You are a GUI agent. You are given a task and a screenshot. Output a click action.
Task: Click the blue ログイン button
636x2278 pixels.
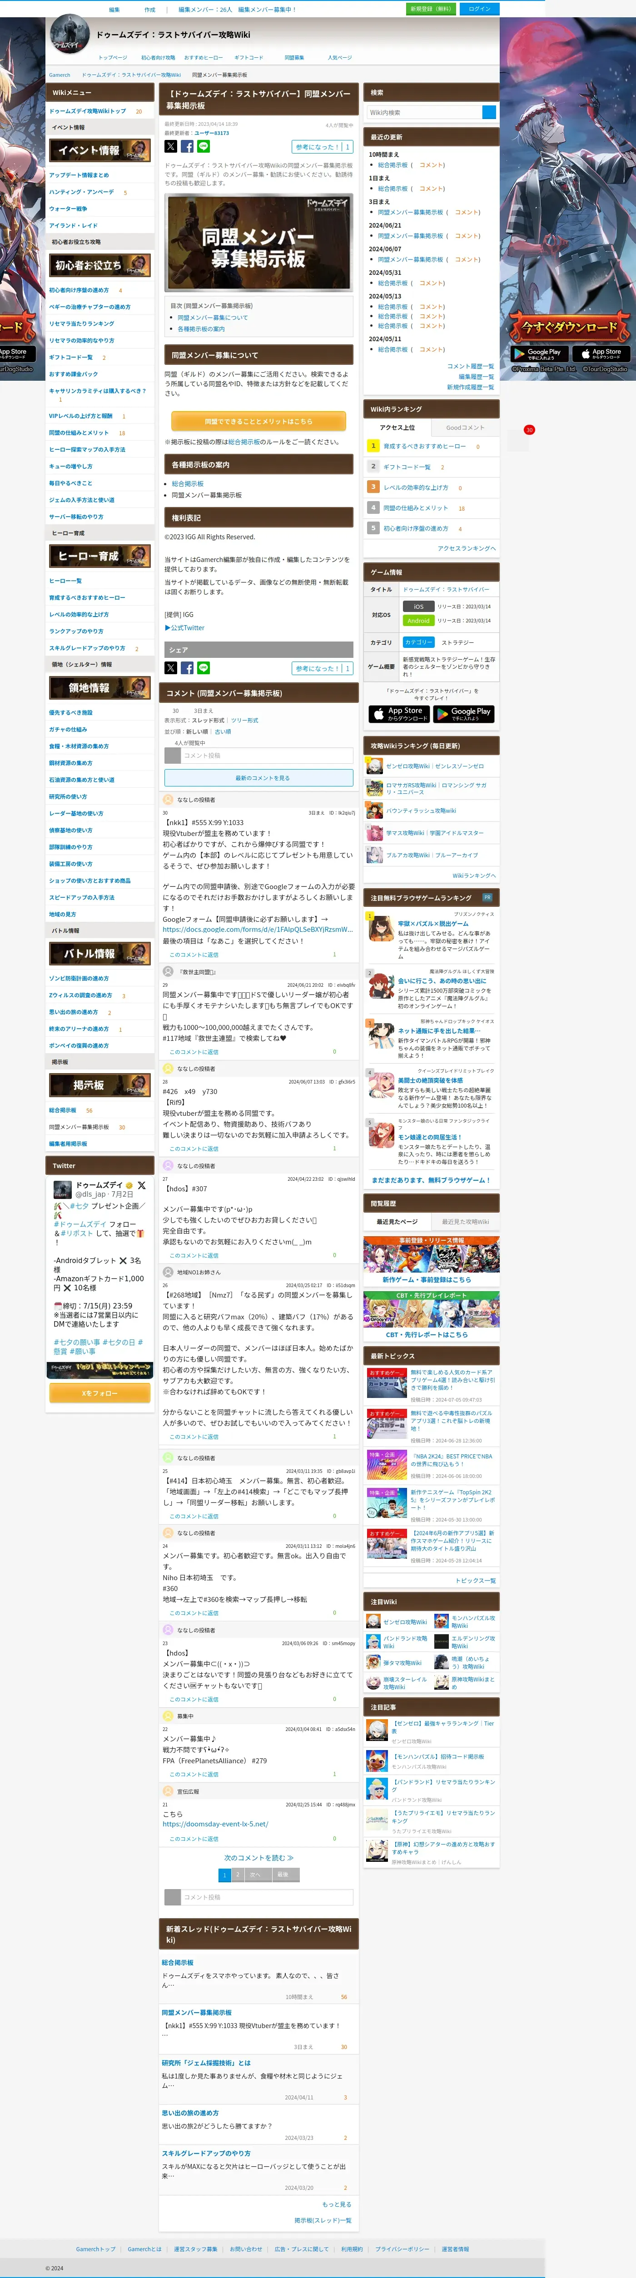(x=479, y=9)
